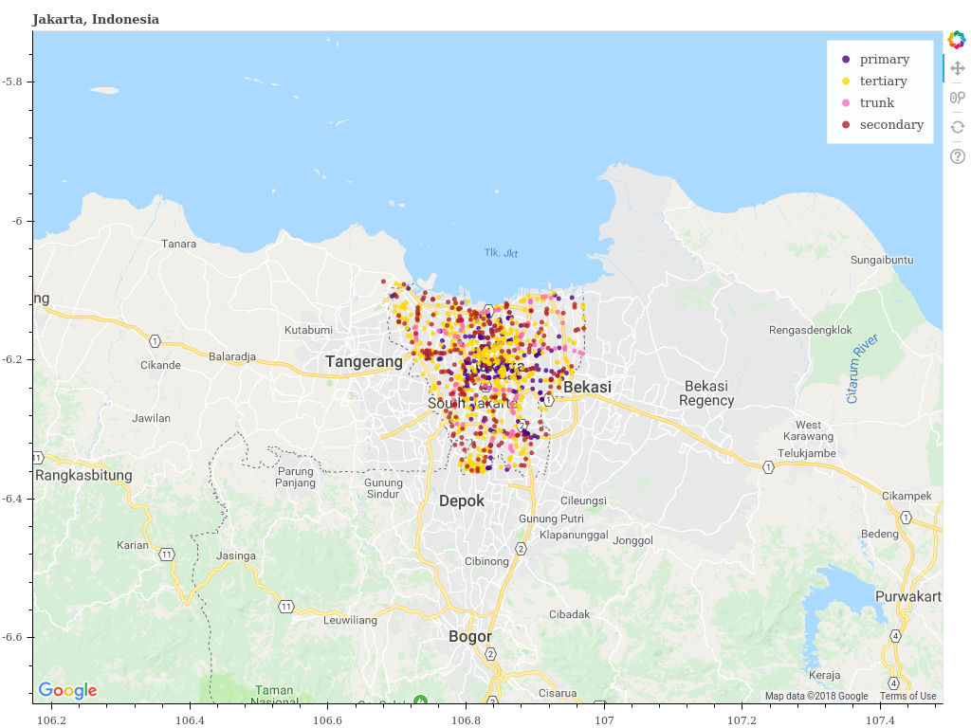Click the Tangerang city label

tap(364, 362)
